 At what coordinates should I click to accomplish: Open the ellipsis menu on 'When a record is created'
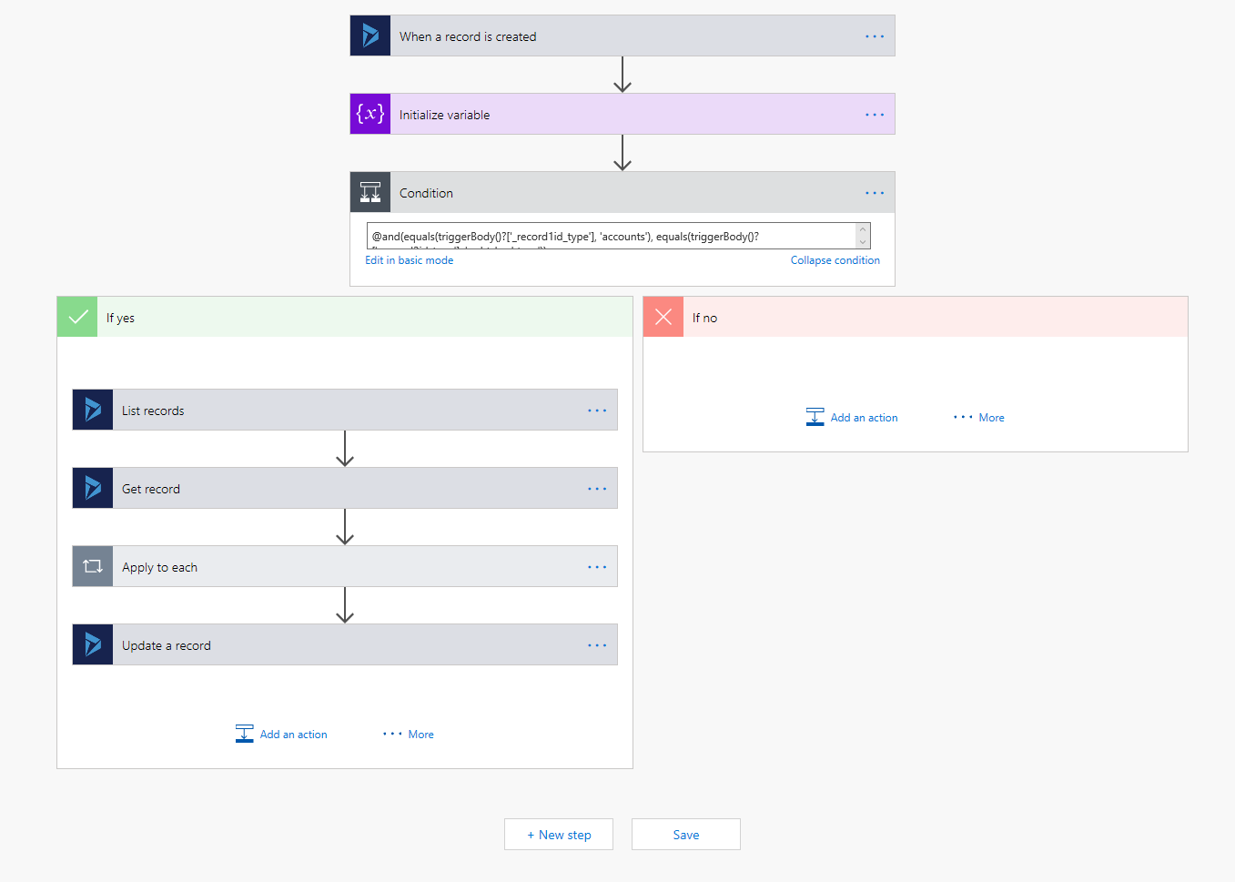(875, 35)
